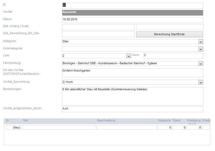Click the Kurs field
Screen dimensions: 215x151
pos(173,56)
